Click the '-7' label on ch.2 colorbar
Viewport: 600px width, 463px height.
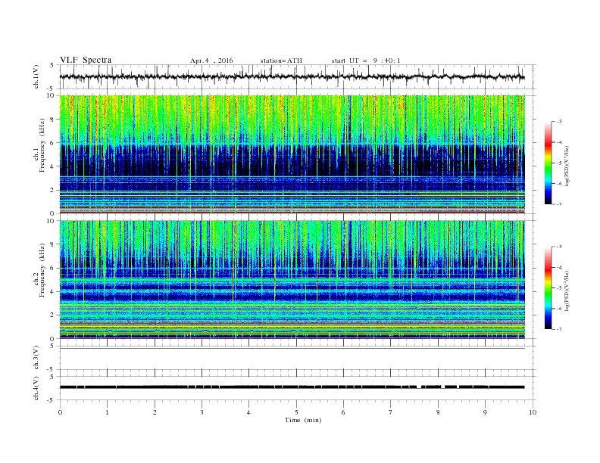tap(558, 329)
